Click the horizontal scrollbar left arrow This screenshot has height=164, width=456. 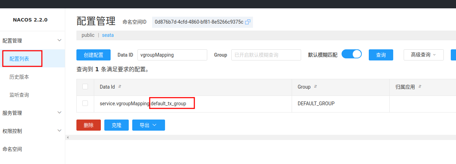(x=68, y=138)
